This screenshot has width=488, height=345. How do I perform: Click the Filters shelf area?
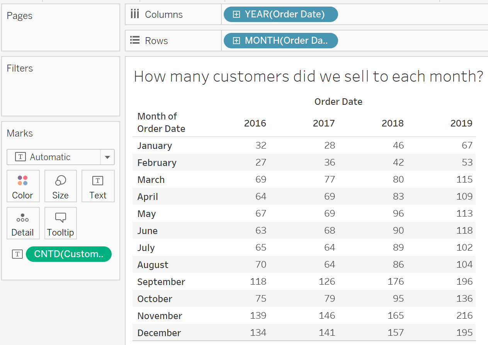pyautogui.click(x=61, y=86)
